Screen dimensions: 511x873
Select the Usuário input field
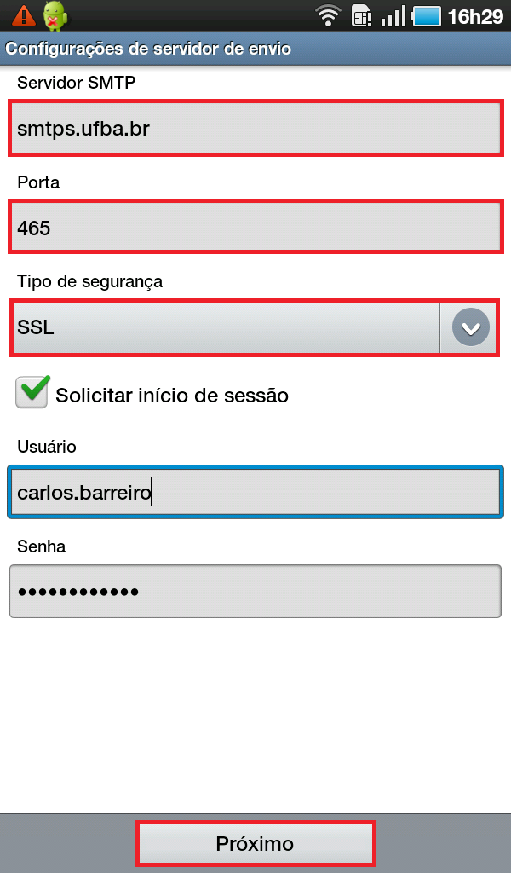(255, 492)
